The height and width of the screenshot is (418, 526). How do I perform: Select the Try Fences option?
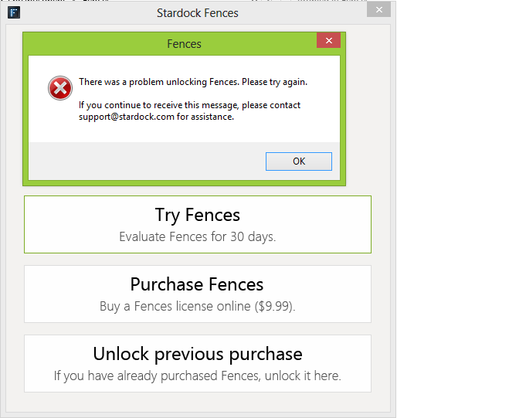pyautogui.click(x=197, y=224)
